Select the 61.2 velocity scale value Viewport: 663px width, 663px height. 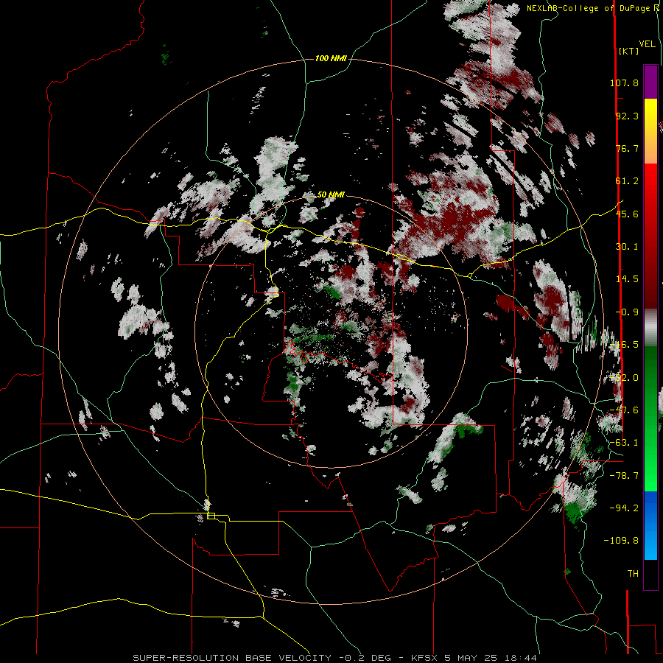627,181
